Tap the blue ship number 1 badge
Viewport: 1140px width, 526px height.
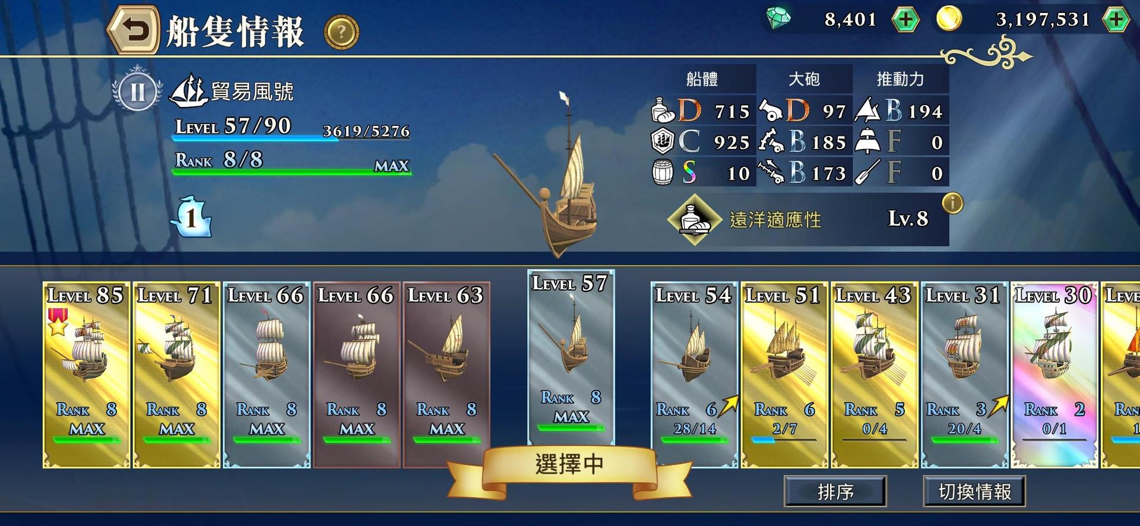click(x=191, y=217)
